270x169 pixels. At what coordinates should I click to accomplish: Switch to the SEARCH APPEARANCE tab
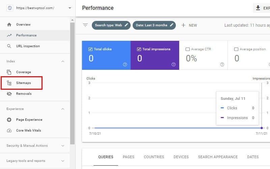coord(218,157)
